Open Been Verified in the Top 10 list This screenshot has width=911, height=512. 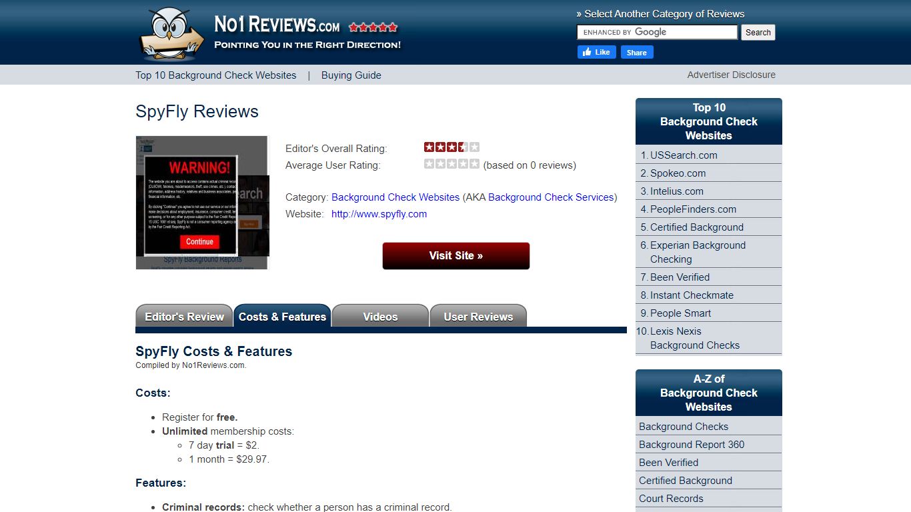click(680, 277)
